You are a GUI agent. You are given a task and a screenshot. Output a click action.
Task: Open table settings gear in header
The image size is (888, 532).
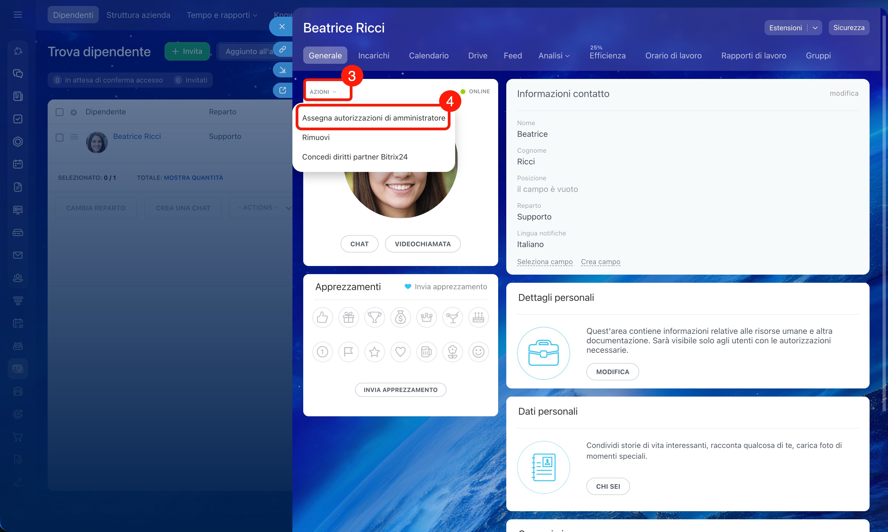point(74,112)
